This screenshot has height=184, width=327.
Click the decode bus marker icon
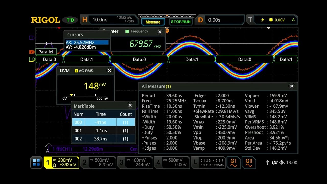32,59
